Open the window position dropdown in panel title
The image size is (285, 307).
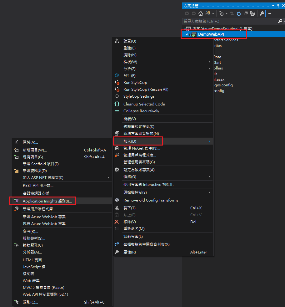tap(273, 6)
